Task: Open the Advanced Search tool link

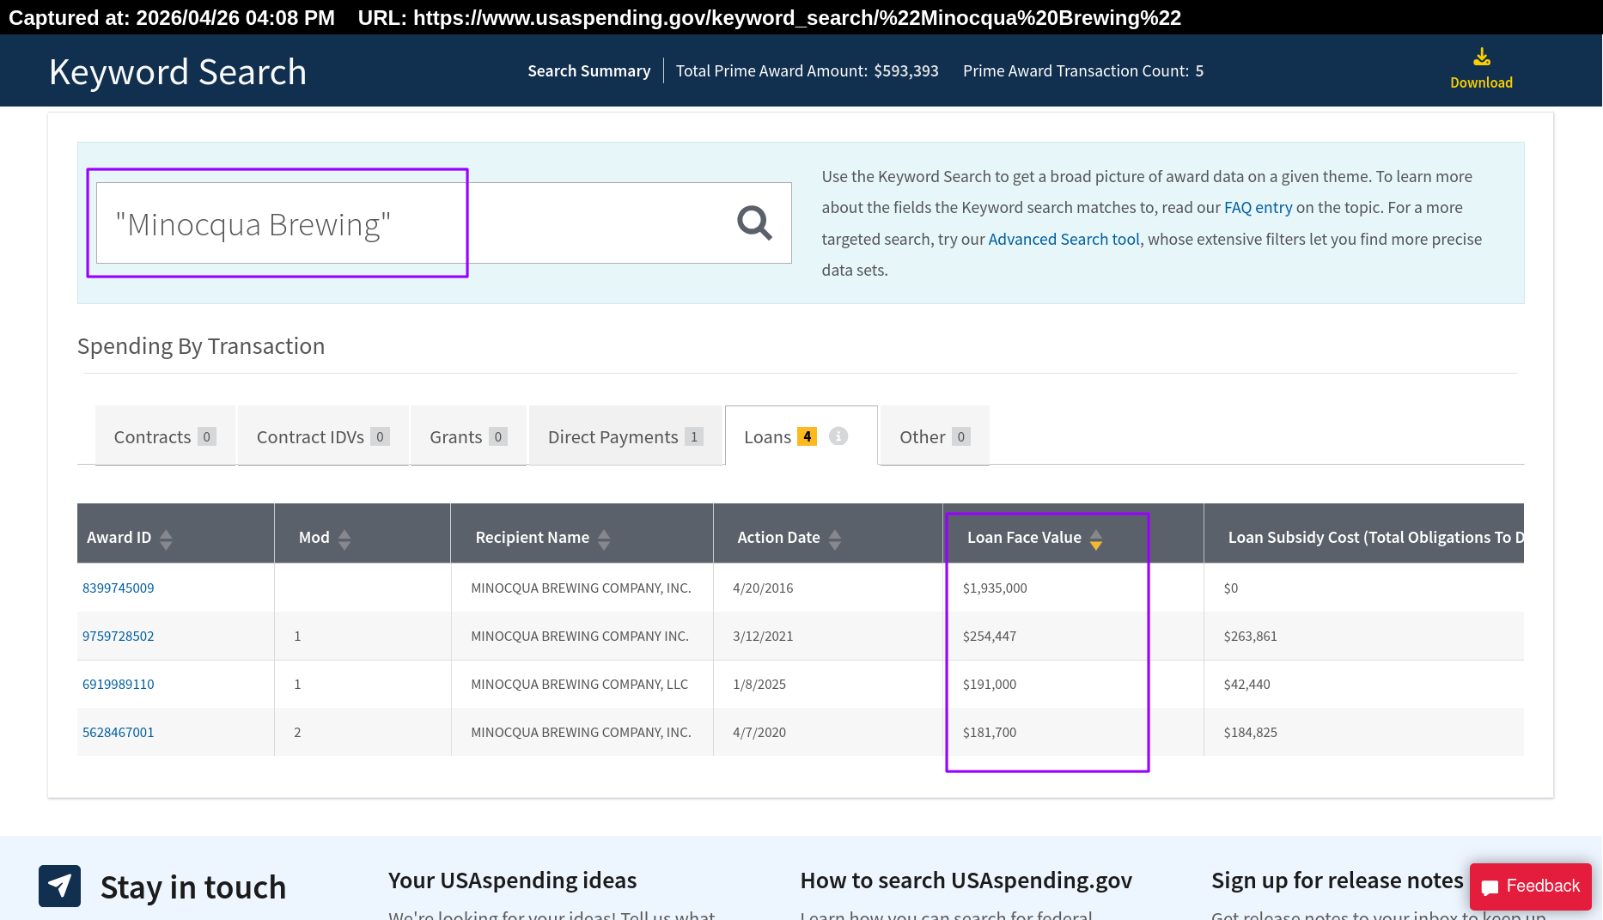Action: (1064, 239)
